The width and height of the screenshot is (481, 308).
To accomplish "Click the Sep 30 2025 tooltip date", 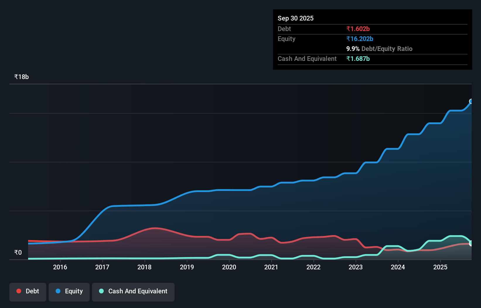I will [296, 18].
